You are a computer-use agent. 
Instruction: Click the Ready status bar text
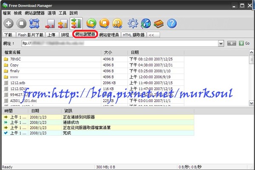pyautogui.click(x=7, y=167)
